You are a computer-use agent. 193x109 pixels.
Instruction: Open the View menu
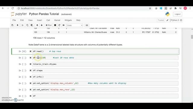coord(30,20)
